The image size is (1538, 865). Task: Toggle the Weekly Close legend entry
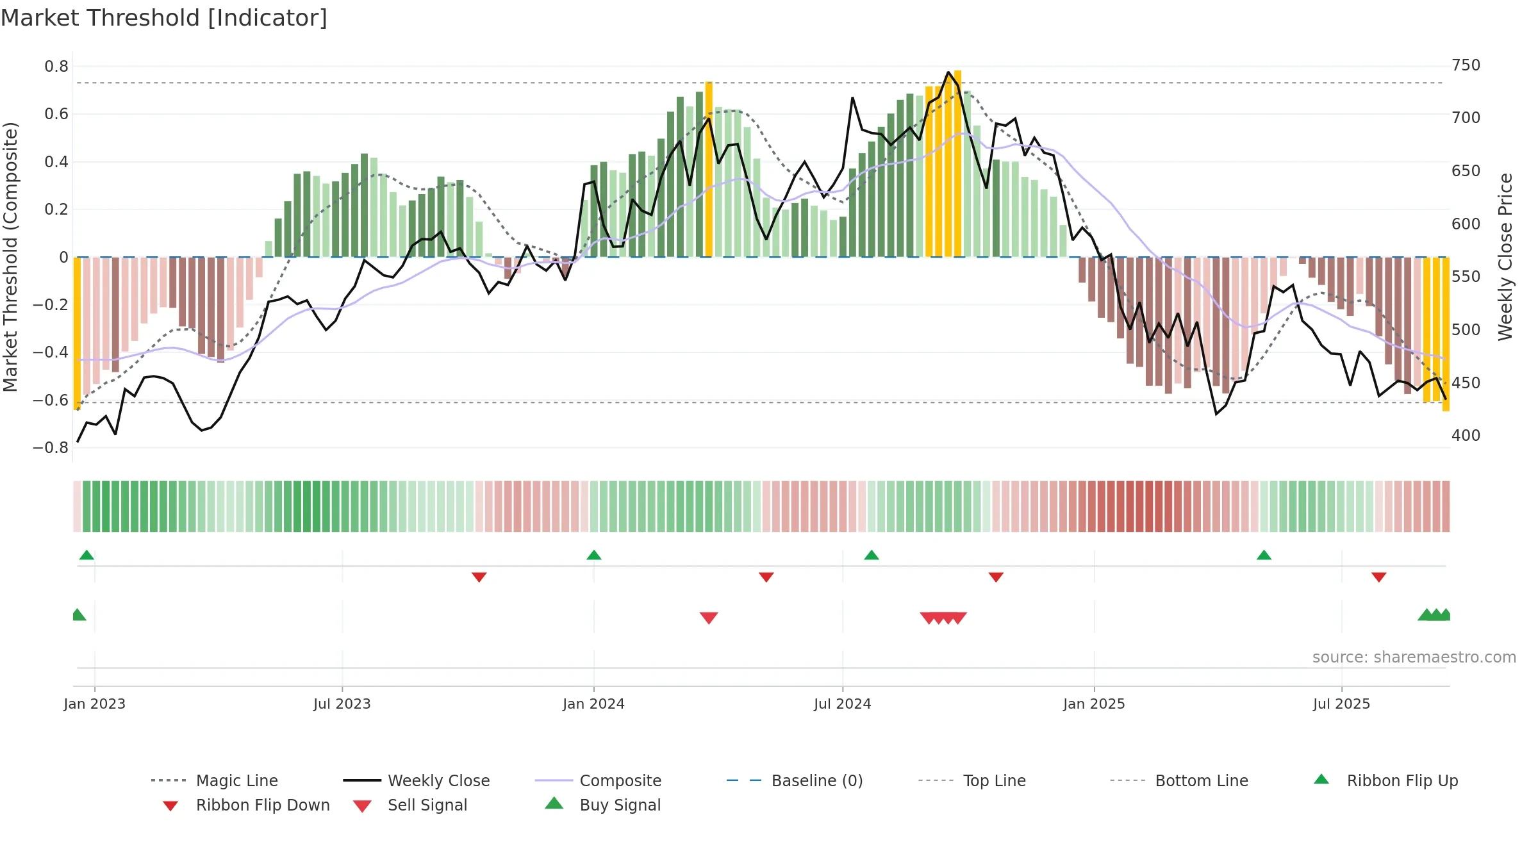point(417,780)
